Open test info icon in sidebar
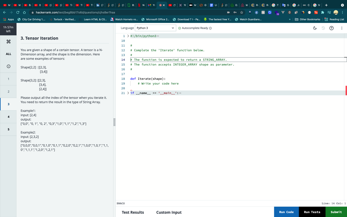Screen dimensions: 347x217 click(8, 66)
